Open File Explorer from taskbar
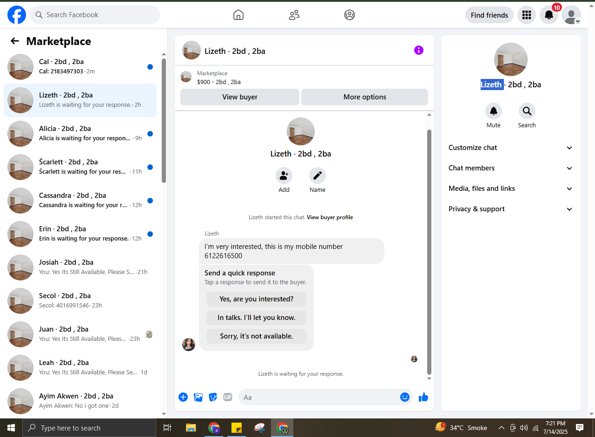Image resolution: width=595 pixels, height=437 pixels. [x=191, y=428]
